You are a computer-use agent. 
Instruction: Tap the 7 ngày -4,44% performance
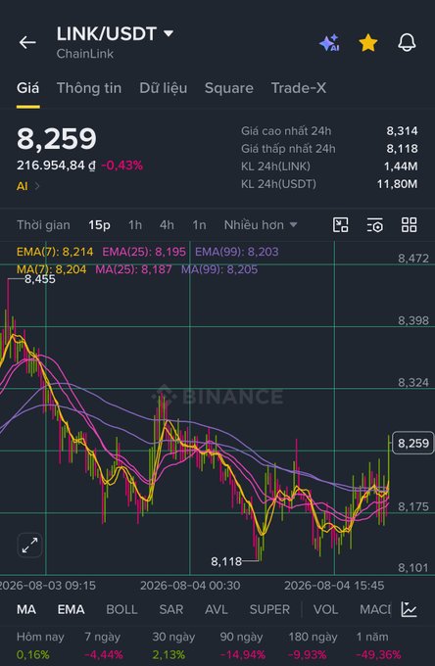tap(103, 645)
